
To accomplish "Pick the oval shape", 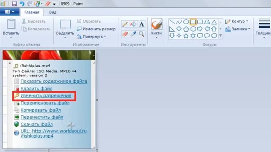I will click(x=186, y=22).
